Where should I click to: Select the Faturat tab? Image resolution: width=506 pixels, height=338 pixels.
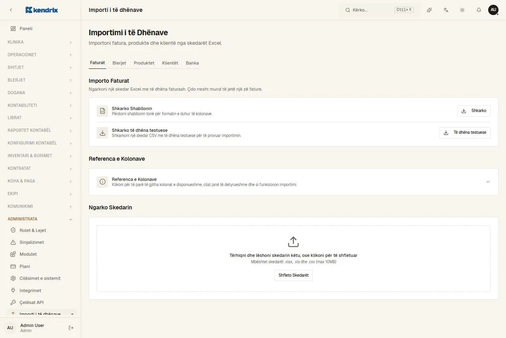(x=97, y=63)
